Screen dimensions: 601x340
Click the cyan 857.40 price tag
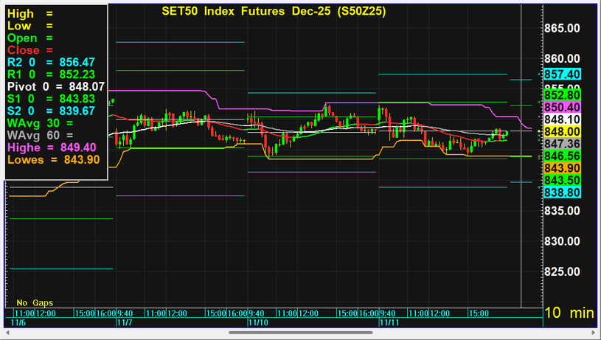pyautogui.click(x=563, y=74)
